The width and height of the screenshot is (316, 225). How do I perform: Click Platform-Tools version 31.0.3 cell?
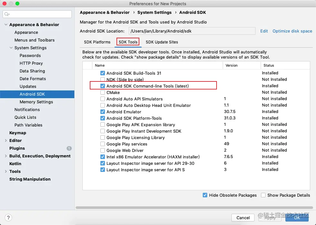(230, 118)
